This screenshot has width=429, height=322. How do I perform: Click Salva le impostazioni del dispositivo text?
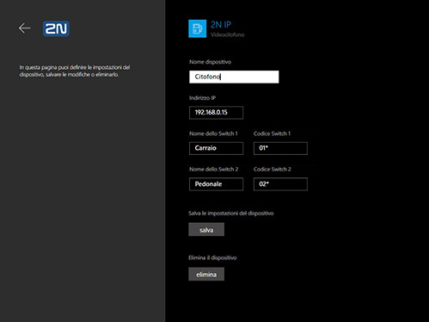click(x=231, y=214)
